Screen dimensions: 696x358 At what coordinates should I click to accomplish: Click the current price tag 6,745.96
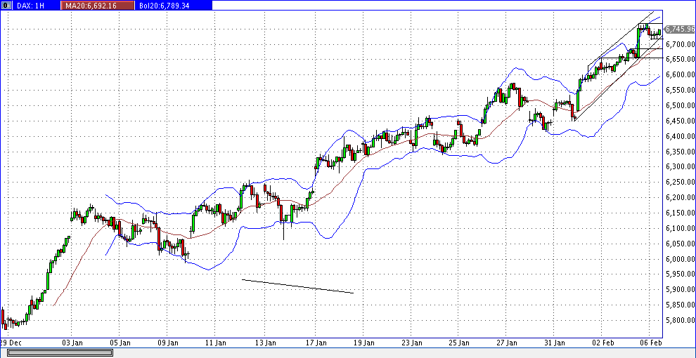pyautogui.click(x=681, y=29)
